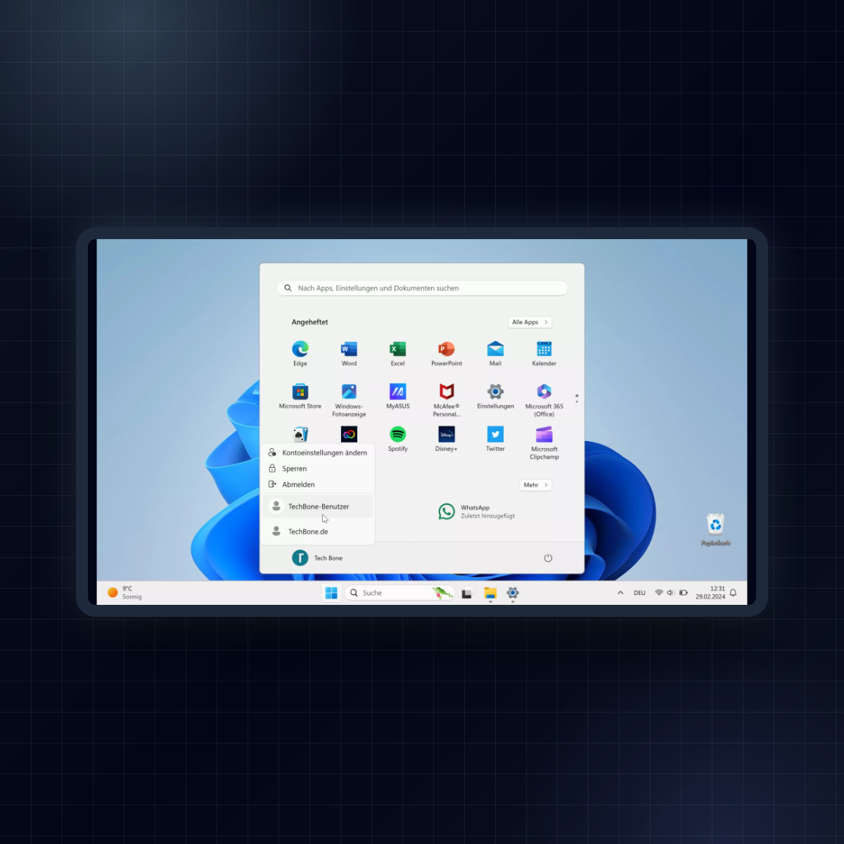844x844 pixels.
Task: Click the power button in Start menu
Action: [548, 558]
